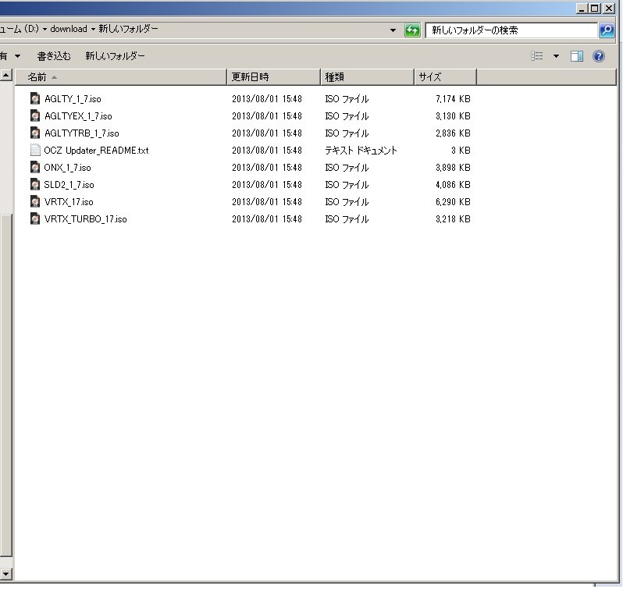Sort by the 更新日時 column header
The image size is (623, 589).
pos(274,77)
